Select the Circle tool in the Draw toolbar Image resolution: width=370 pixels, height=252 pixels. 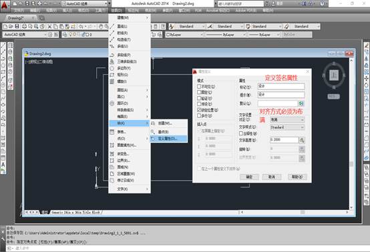pyautogui.click(x=3, y=85)
